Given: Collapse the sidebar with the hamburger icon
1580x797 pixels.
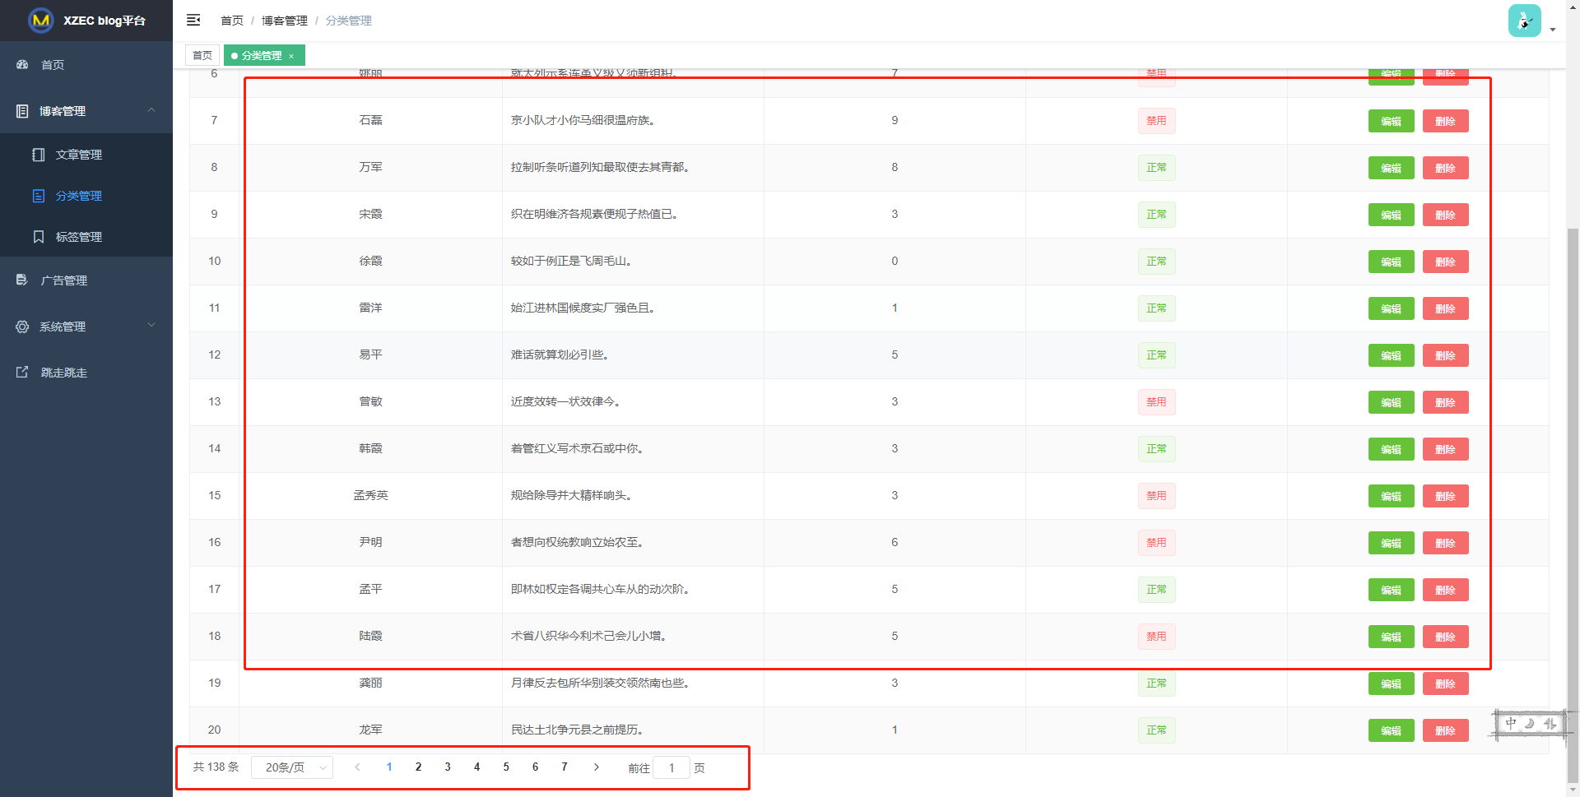Looking at the screenshot, I should point(193,20).
